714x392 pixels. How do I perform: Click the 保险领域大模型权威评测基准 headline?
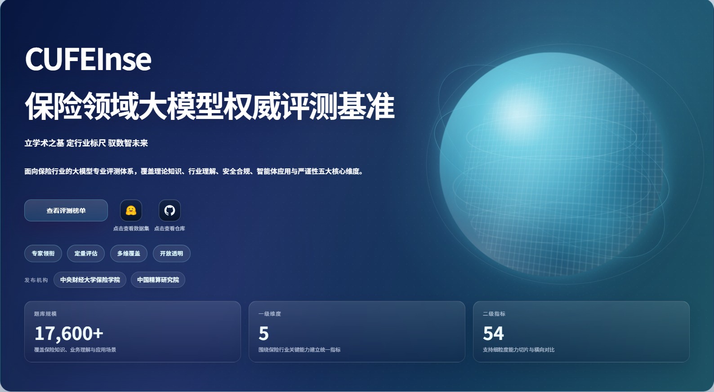coord(210,106)
